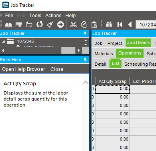Select the List tab
The width and height of the screenshot is (156, 151).
[115, 63]
